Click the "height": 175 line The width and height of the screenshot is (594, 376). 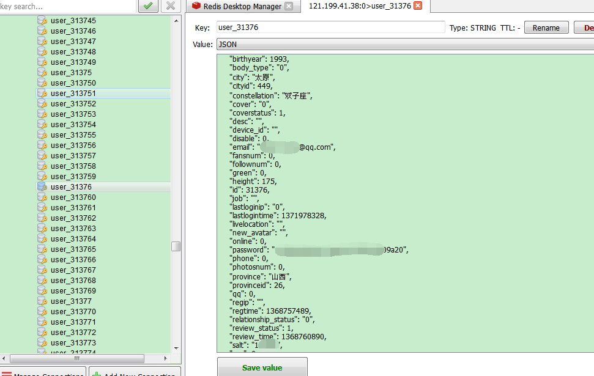click(x=253, y=182)
